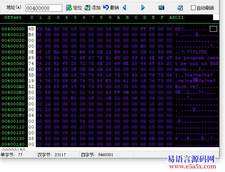Open www.e5a5x.com watermark link
Image resolution: width=225 pixels, height=172 pixels.
[x=192, y=167]
